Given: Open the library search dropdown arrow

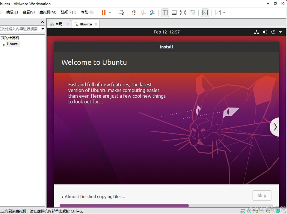Looking at the screenshot, I should coord(43,29).
